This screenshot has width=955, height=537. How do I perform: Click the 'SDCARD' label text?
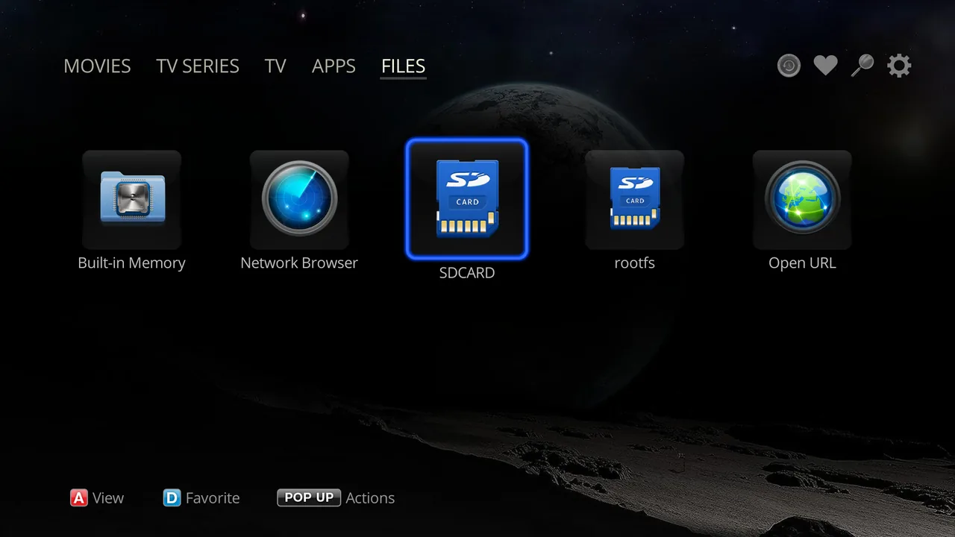pos(467,272)
